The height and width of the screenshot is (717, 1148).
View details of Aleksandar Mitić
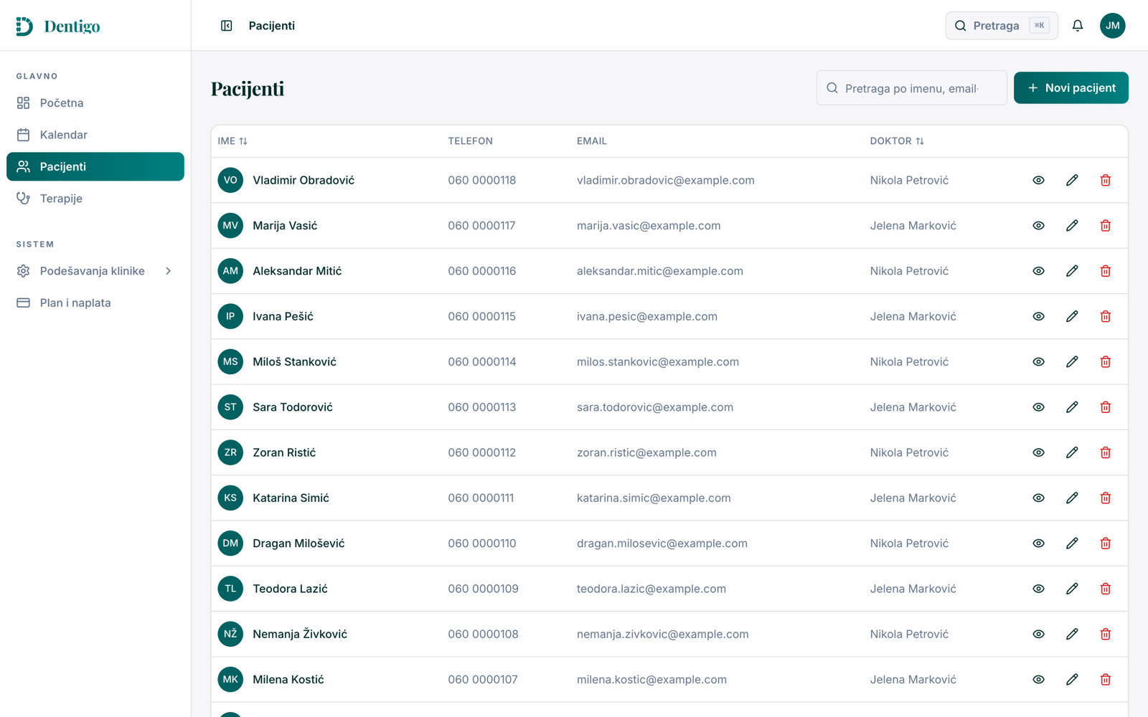tap(1038, 271)
